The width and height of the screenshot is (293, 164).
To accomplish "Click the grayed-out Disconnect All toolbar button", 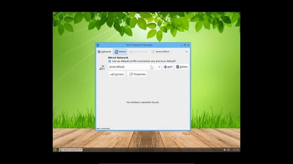I will pos(138,51).
